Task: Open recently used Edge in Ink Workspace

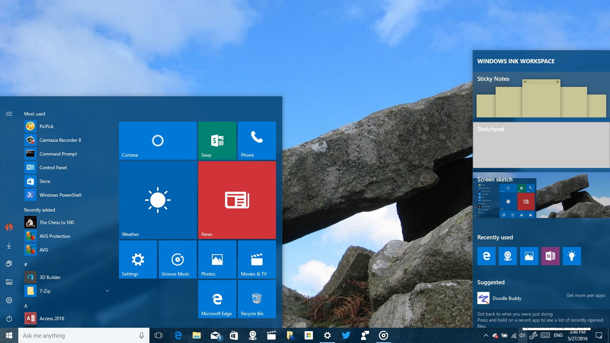Action: tap(486, 256)
